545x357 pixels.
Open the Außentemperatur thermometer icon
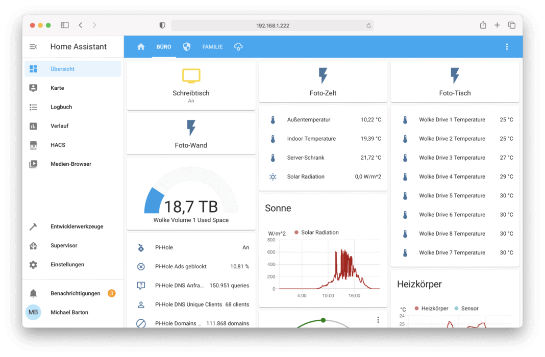[273, 120]
